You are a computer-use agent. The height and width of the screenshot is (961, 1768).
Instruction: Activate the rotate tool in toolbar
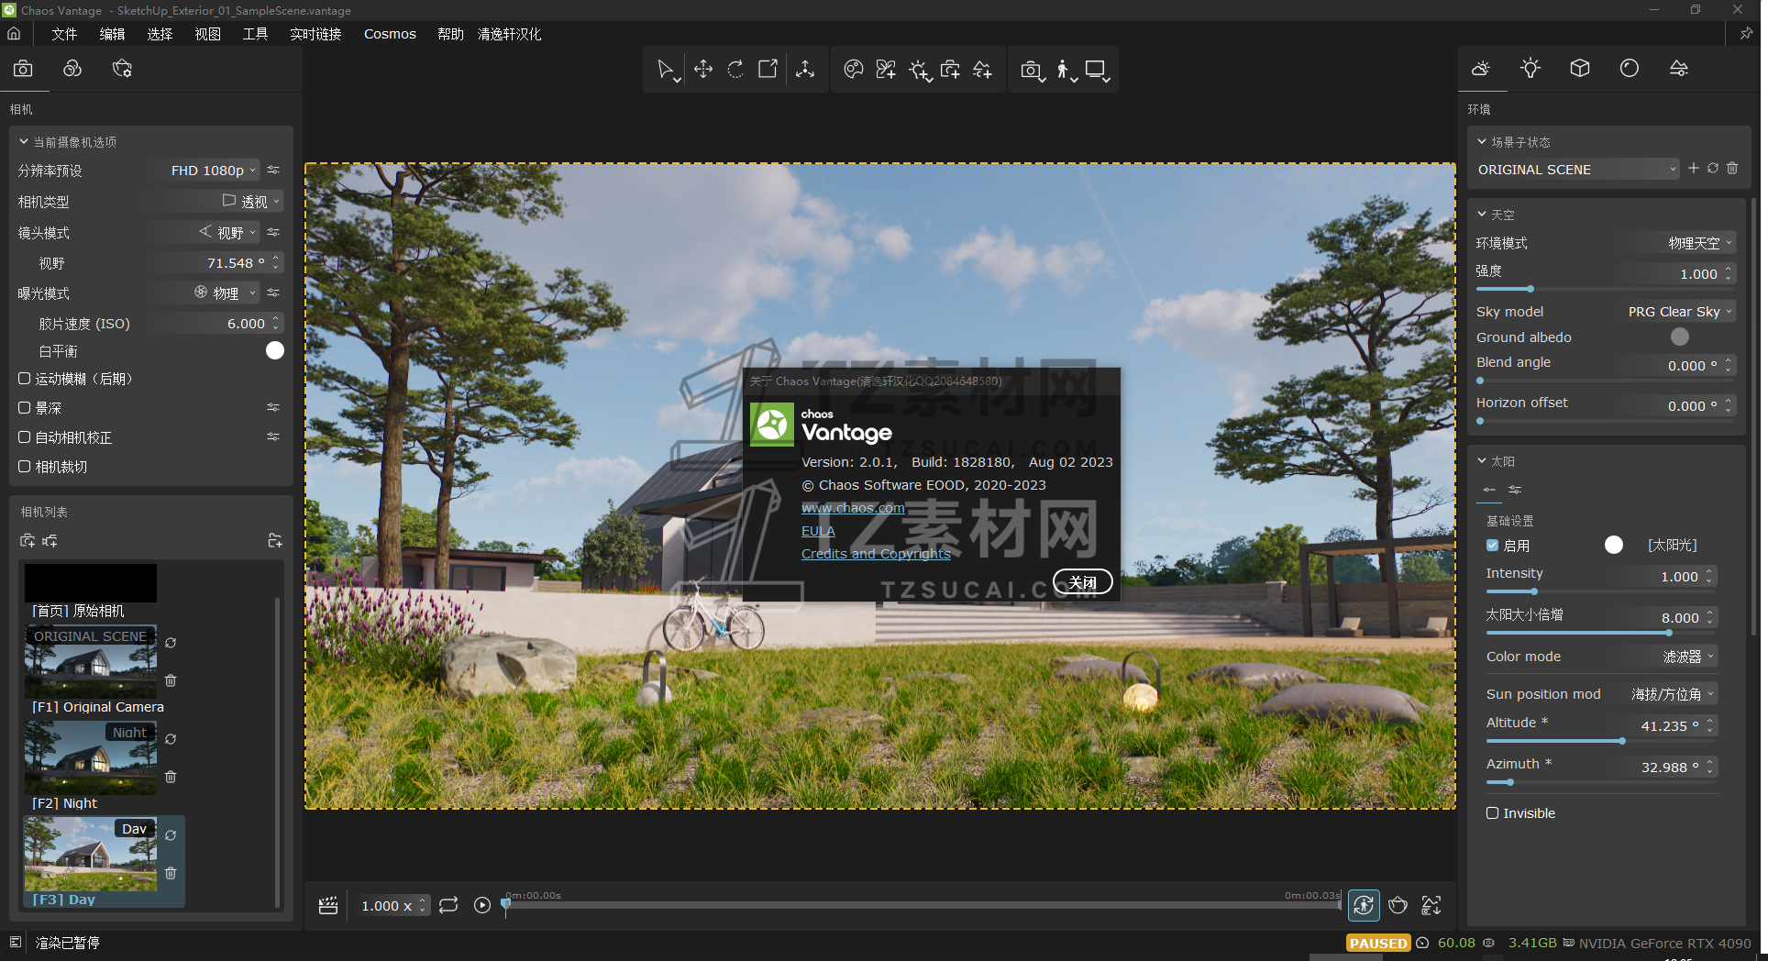(735, 70)
